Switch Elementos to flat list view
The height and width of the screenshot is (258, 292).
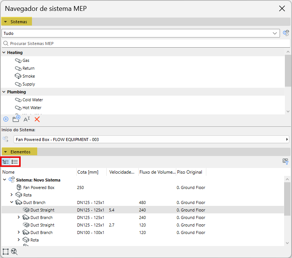(15, 162)
